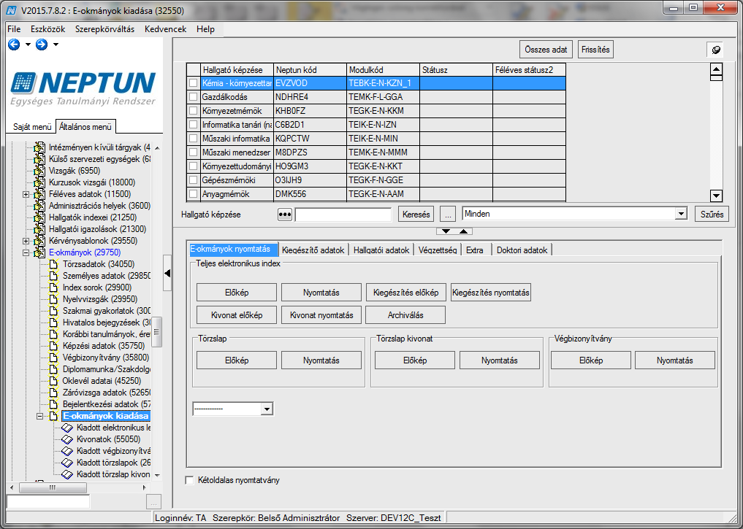Click the Kiadott elektronikus book icon
Screen dimensions: 743x529
[x=67, y=428]
